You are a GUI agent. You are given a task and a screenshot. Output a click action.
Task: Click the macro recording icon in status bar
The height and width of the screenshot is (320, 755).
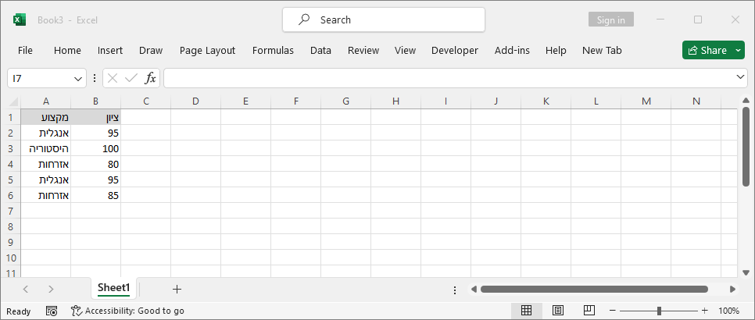51,311
